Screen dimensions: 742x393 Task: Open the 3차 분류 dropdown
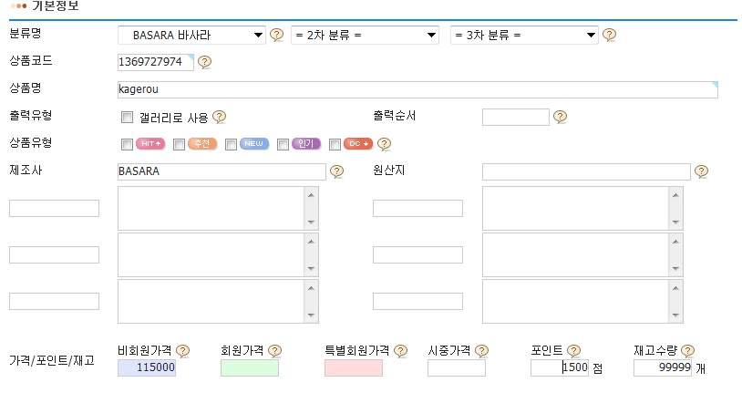(525, 36)
